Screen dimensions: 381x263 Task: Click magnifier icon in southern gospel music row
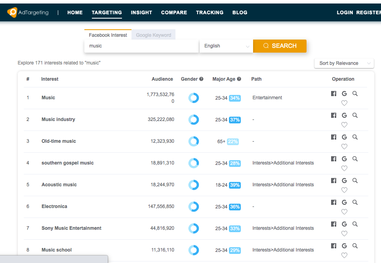coord(355,159)
